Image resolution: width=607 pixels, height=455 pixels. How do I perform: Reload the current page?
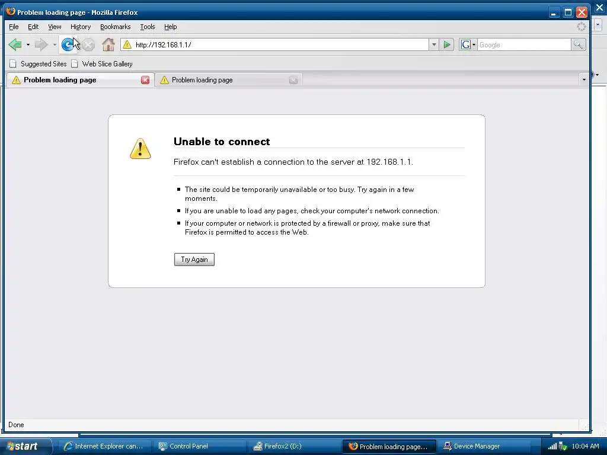coord(68,44)
